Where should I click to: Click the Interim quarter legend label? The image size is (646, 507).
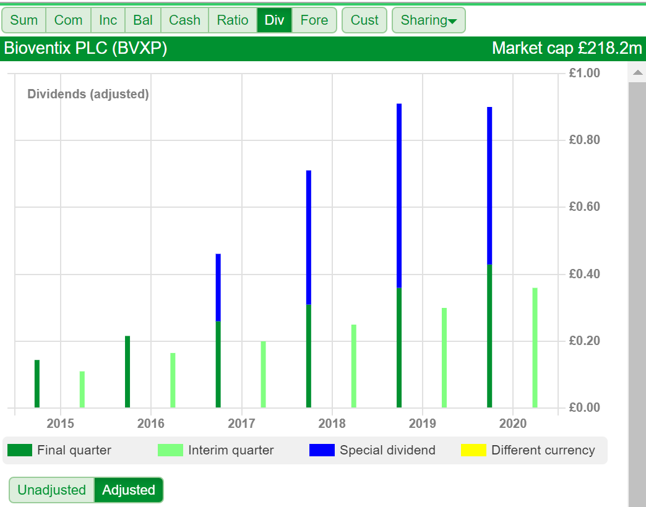[231, 450]
